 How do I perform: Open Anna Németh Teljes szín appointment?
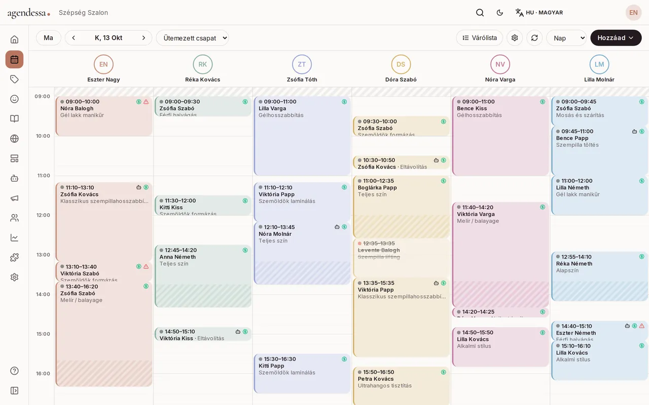[x=203, y=276]
